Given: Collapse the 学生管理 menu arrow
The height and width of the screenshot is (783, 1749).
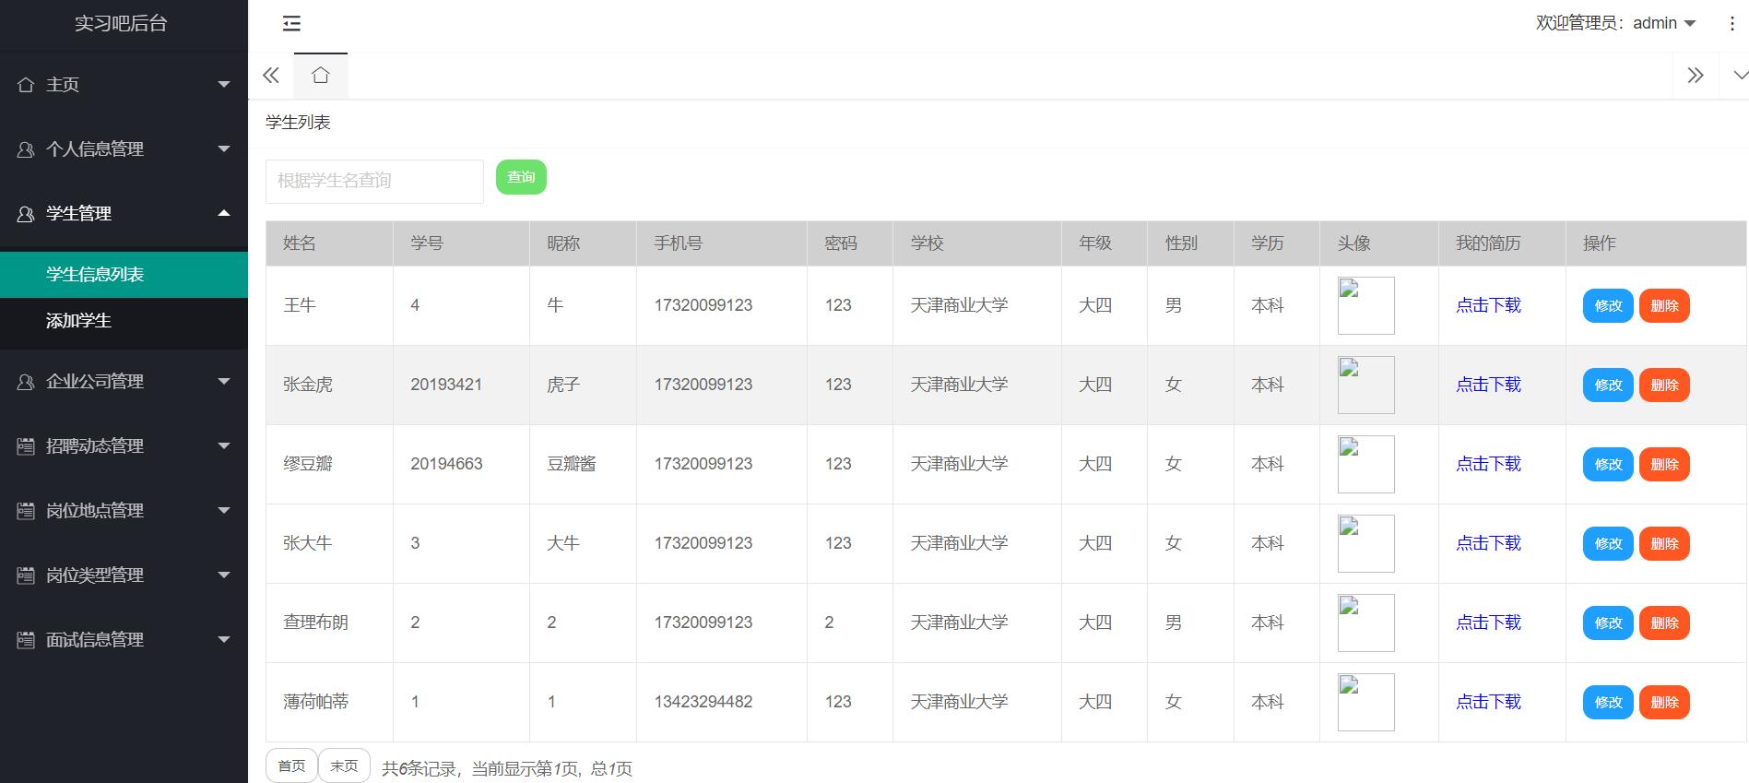Looking at the screenshot, I should click(x=224, y=213).
